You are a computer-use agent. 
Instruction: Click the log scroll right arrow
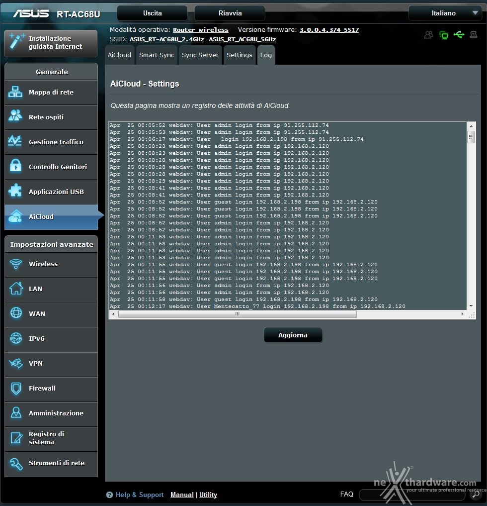[463, 314]
